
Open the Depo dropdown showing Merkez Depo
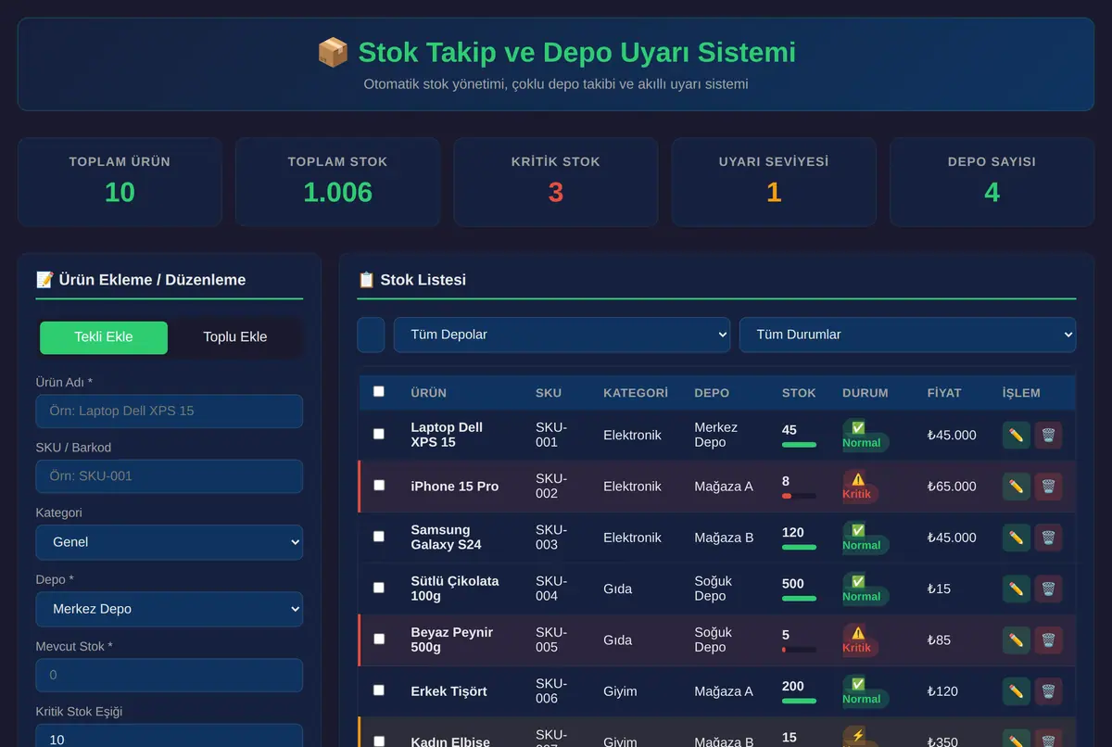click(170, 609)
